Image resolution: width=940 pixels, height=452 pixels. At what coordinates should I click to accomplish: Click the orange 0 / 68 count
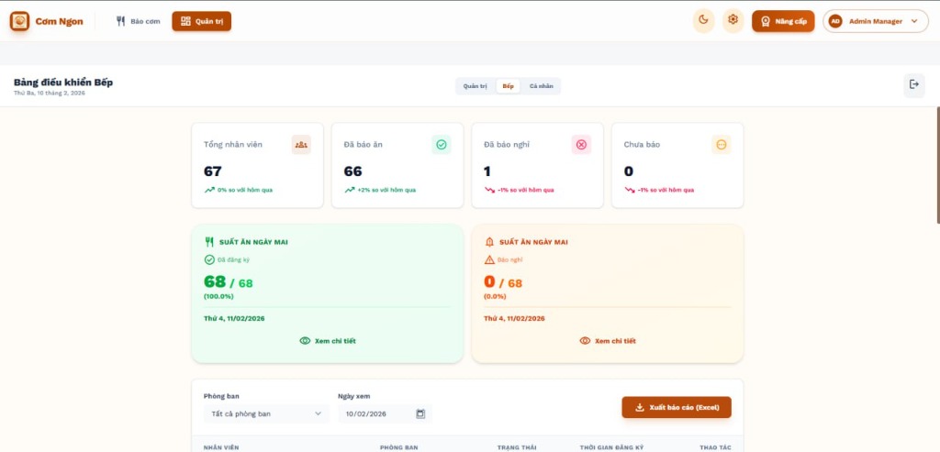click(503, 282)
